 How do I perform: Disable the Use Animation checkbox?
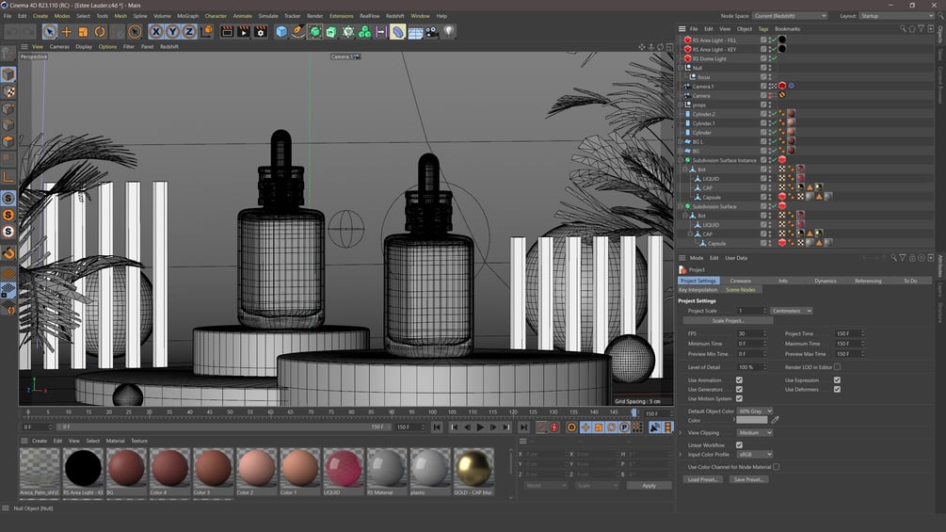pos(739,380)
